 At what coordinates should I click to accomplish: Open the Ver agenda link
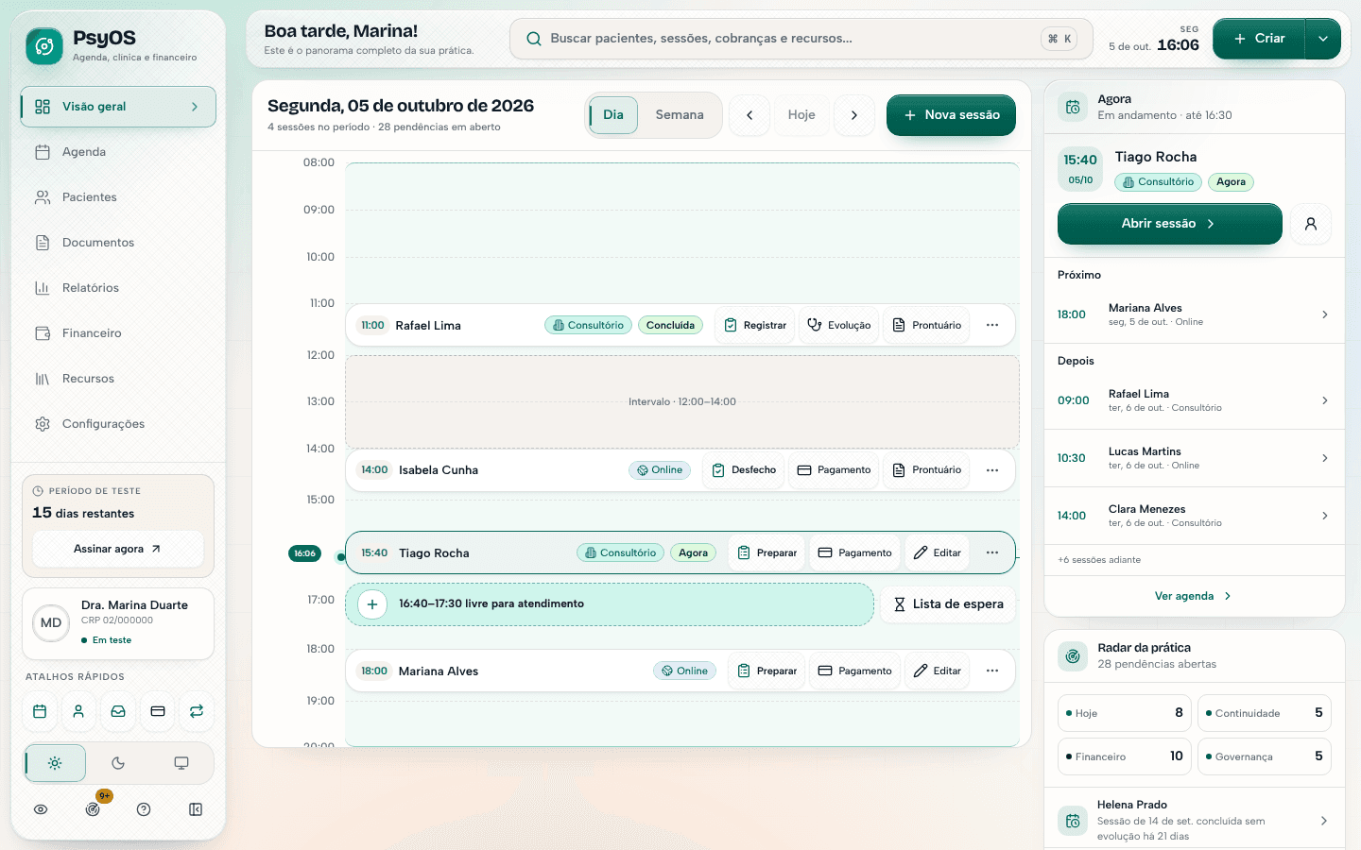coord(1194,596)
